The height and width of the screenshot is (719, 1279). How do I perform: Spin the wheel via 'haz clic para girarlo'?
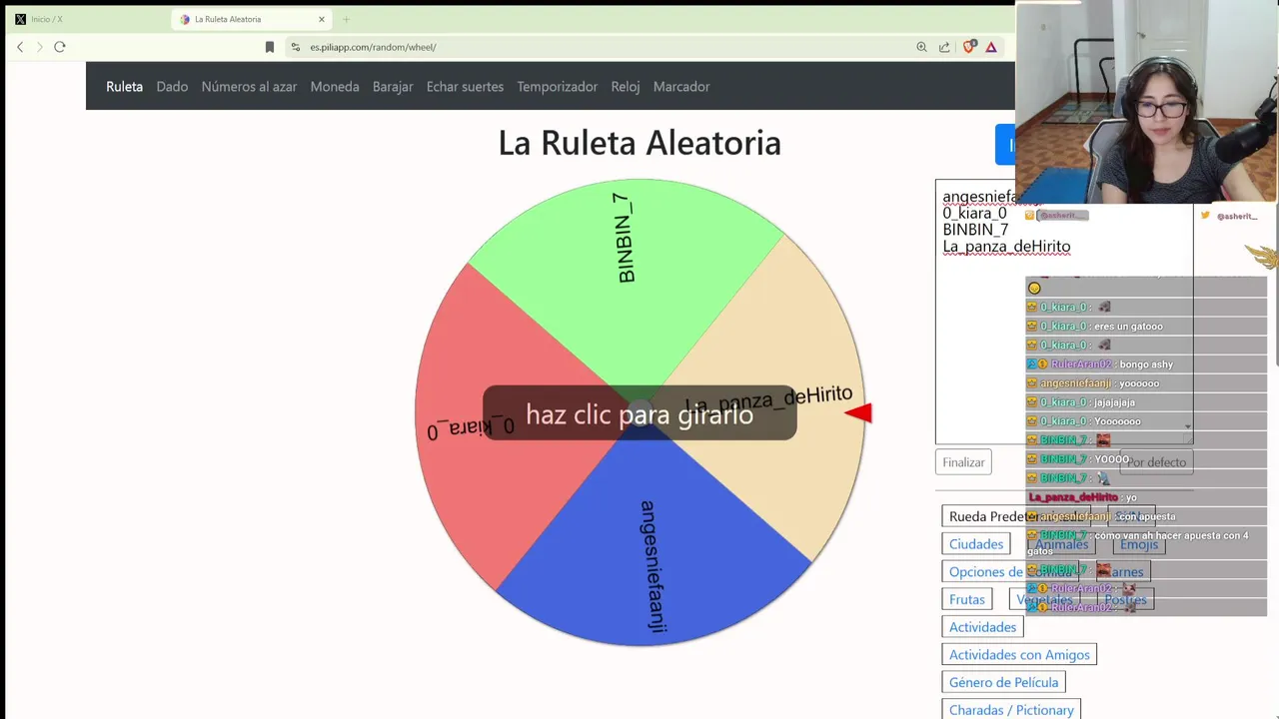click(x=639, y=414)
